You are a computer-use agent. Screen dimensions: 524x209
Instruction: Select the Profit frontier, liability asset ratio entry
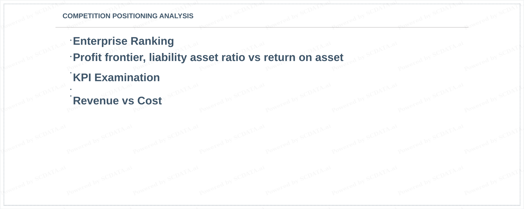(x=208, y=57)
